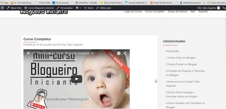Image resolution: width=226 pixels, height=109 pixels.
Task: Open 5.Como Criar Fanpage link
Action: 182,94
